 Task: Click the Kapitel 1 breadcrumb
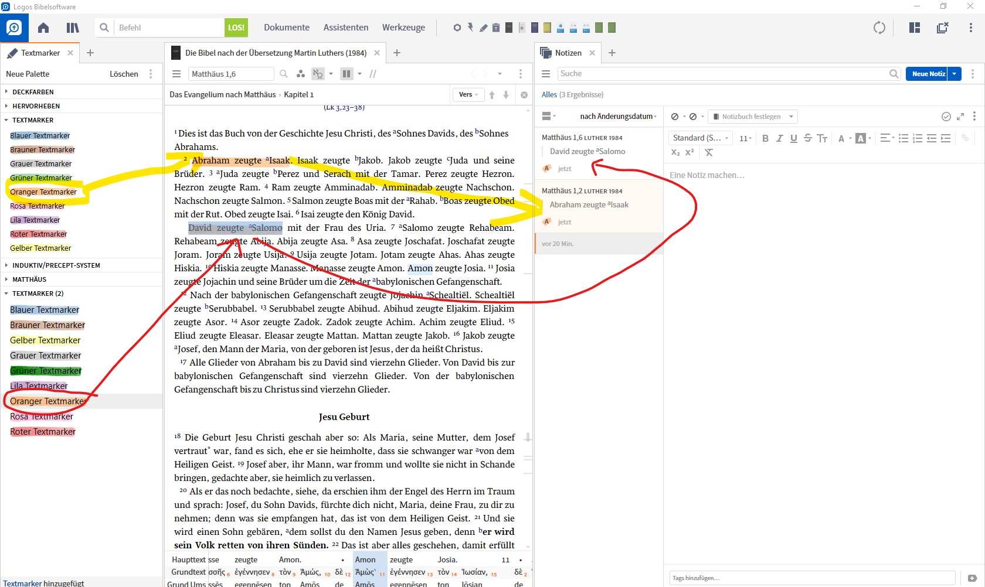[x=299, y=94]
